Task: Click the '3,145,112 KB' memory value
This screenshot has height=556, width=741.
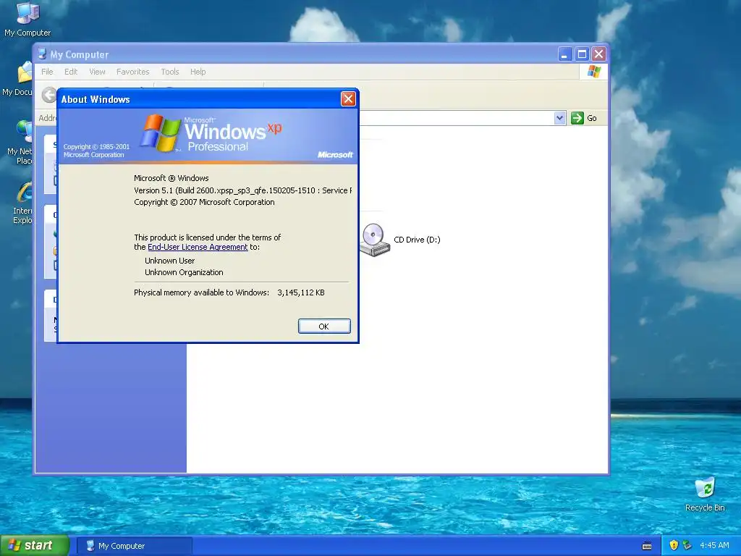Action: point(301,292)
